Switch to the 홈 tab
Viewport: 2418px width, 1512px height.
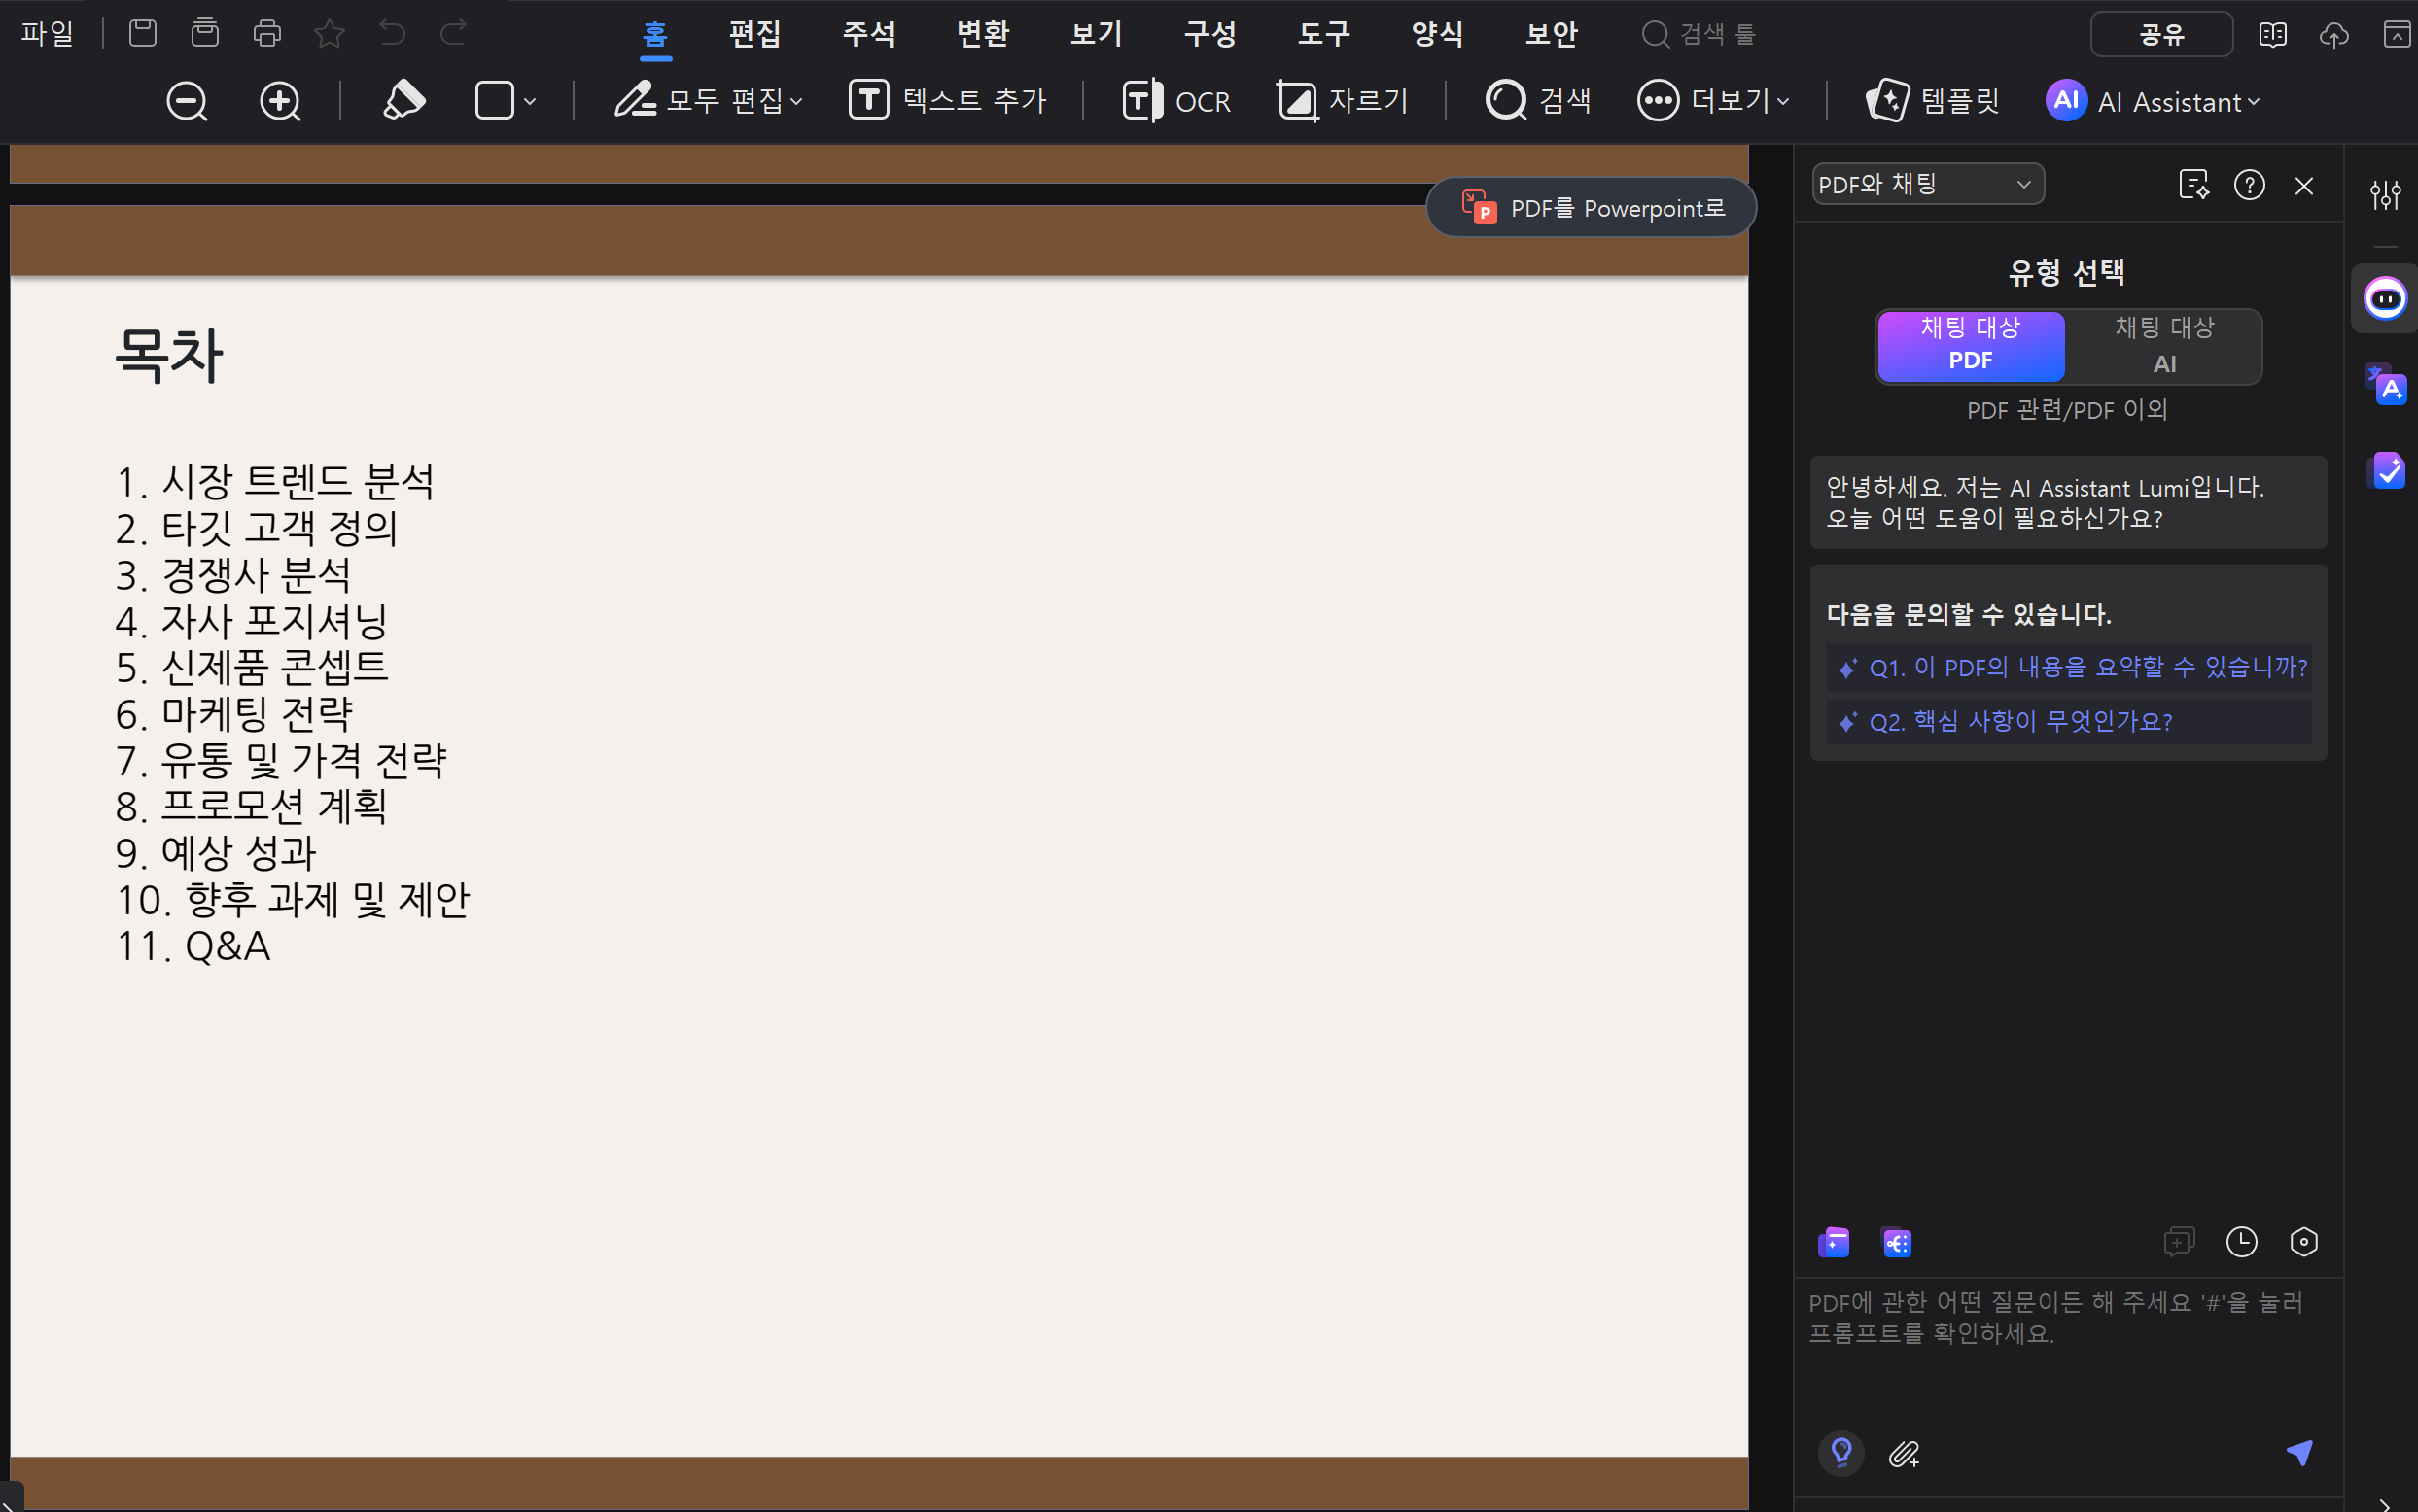[x=655, y=34]
